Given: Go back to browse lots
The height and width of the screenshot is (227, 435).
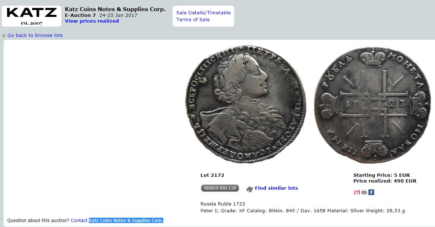Looking at the screenshot, I should point(35,36).
